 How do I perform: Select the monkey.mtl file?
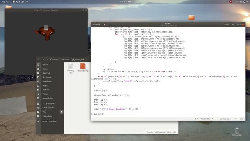click(71, 69)
